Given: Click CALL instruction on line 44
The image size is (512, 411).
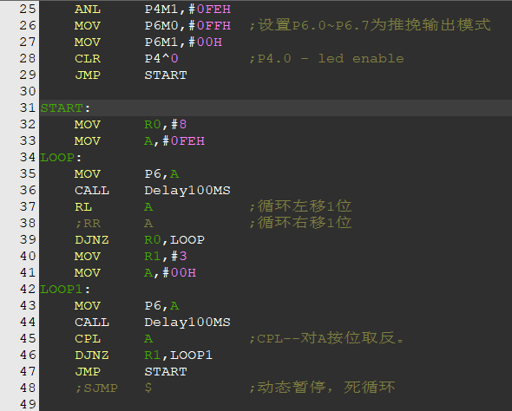Looking at the screenshot, I should coord(92,323).
